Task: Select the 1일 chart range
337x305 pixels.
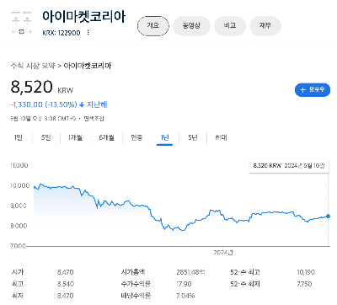Action: 19,137
